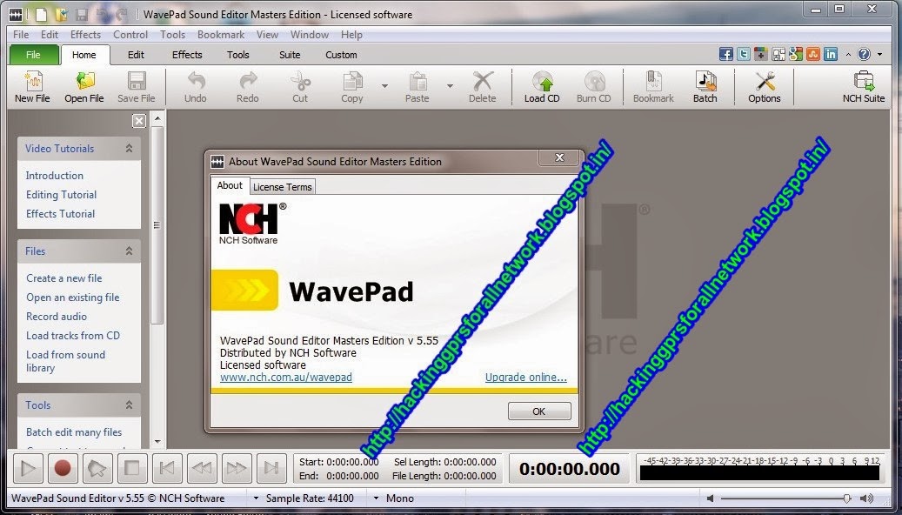Click OK in the About dialog
This screenshot has height=515, width=902.
(x=539, y=411)
